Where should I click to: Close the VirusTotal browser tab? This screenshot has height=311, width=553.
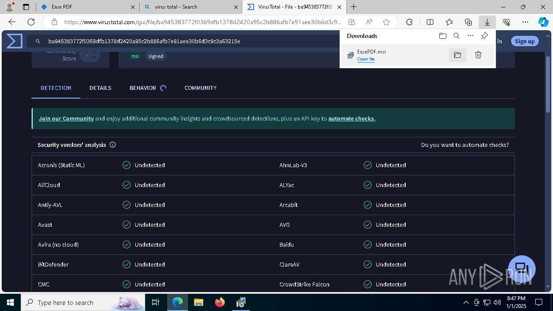339,7
